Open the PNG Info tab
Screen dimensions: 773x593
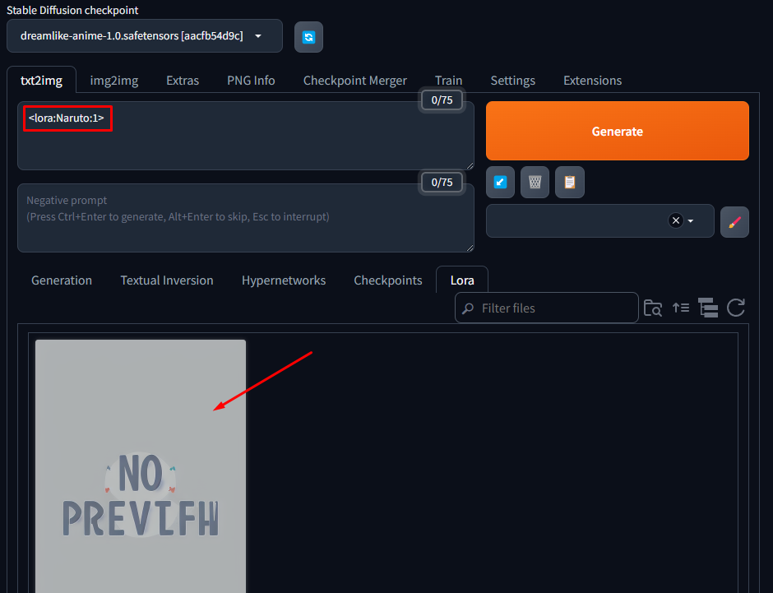tap(251, 81)
